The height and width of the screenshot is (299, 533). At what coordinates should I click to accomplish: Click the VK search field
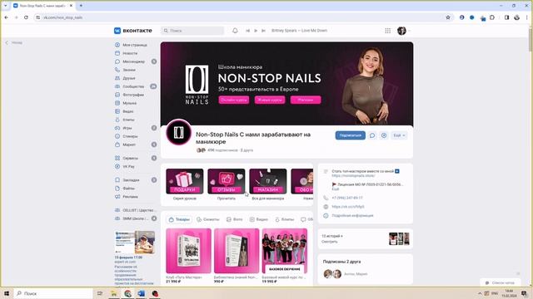point(192,31)
